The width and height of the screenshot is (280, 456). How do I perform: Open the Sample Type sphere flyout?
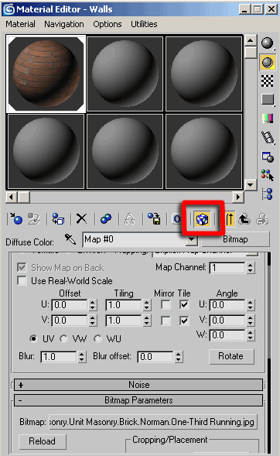tap(267, 43)
